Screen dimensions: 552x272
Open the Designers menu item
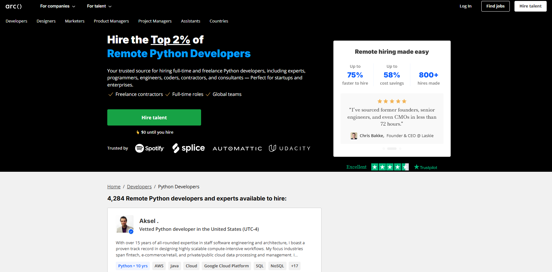click(x=46, y=21)
